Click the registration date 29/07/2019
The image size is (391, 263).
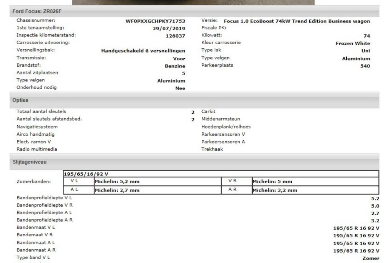pos(169,28)
